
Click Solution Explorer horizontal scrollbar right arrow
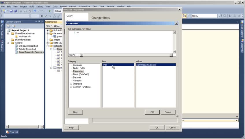(42, 127)
